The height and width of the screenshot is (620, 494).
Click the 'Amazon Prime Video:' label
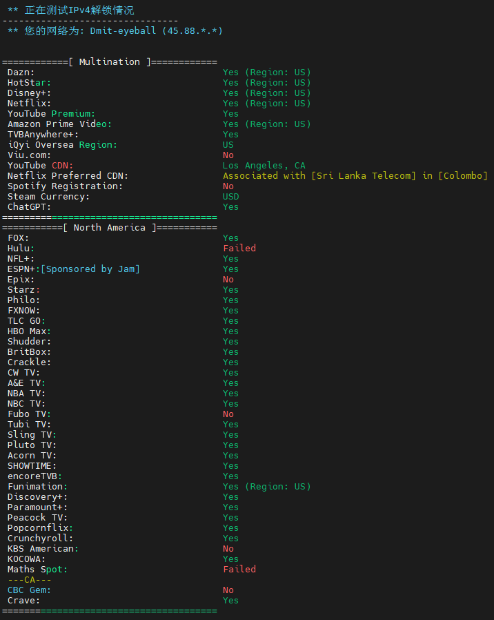(59, 124)
